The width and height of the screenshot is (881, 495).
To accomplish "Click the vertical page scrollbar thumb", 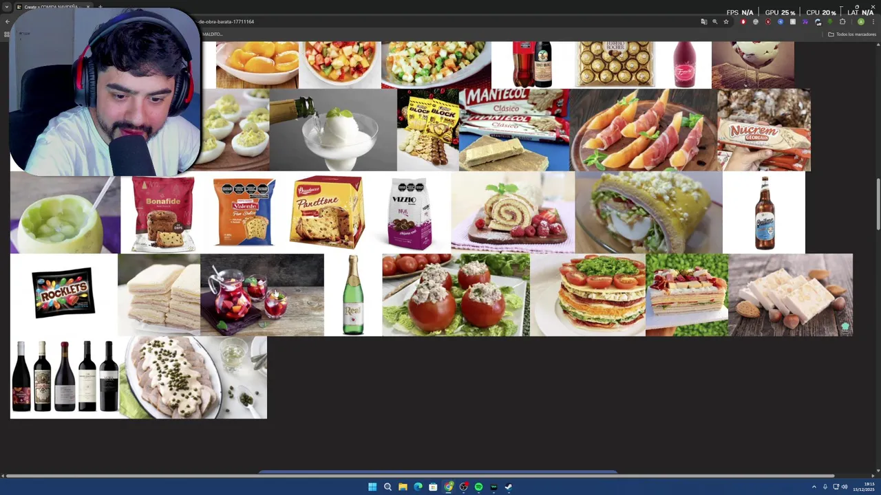I will point(878,204).
